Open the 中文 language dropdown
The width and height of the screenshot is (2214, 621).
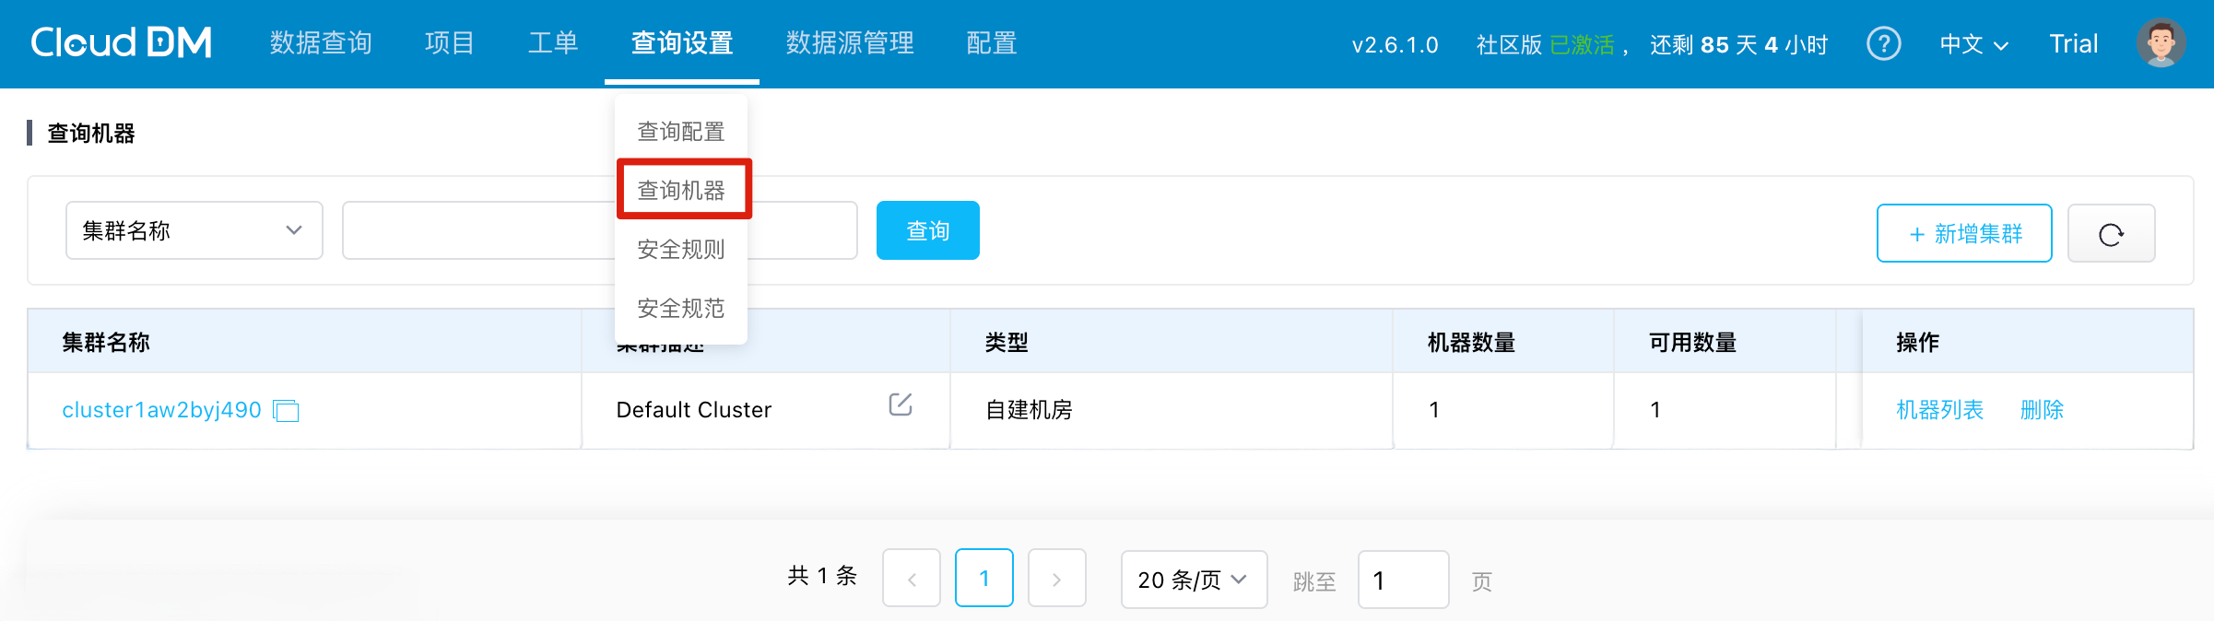click(1973, 44)
